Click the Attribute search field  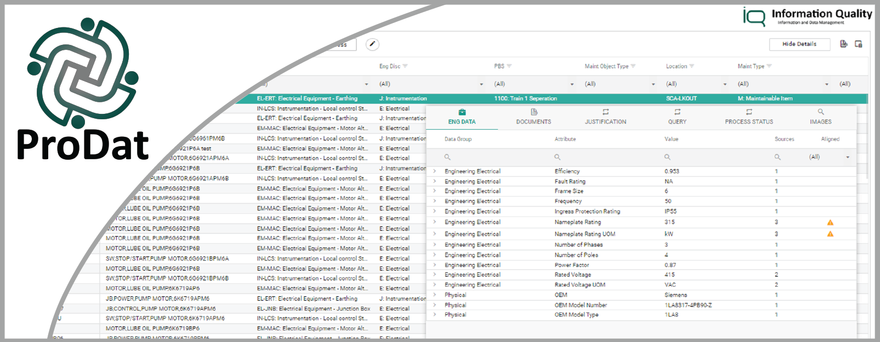[606, 157]
